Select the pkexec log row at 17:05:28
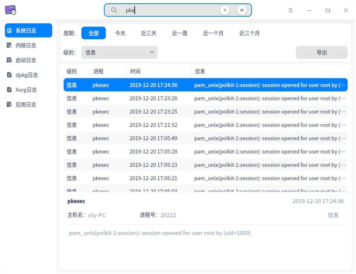Viewport: 356px width, 274px height. 205,151
